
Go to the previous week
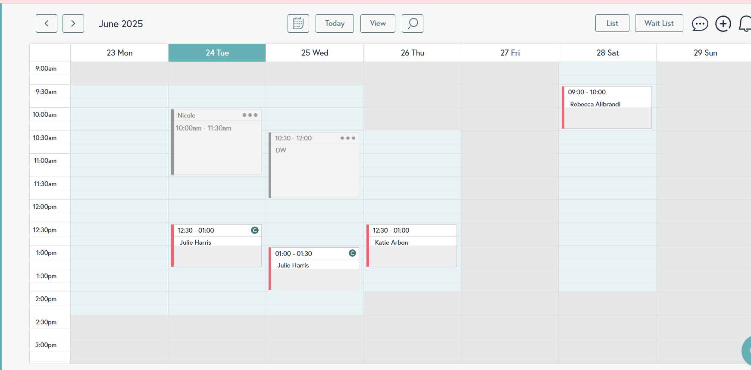point(47,23)
